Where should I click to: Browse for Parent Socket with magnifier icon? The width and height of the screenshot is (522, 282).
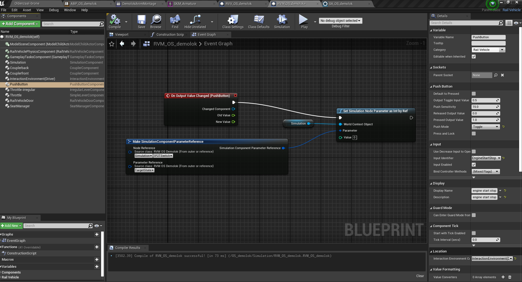coord(496,75)
